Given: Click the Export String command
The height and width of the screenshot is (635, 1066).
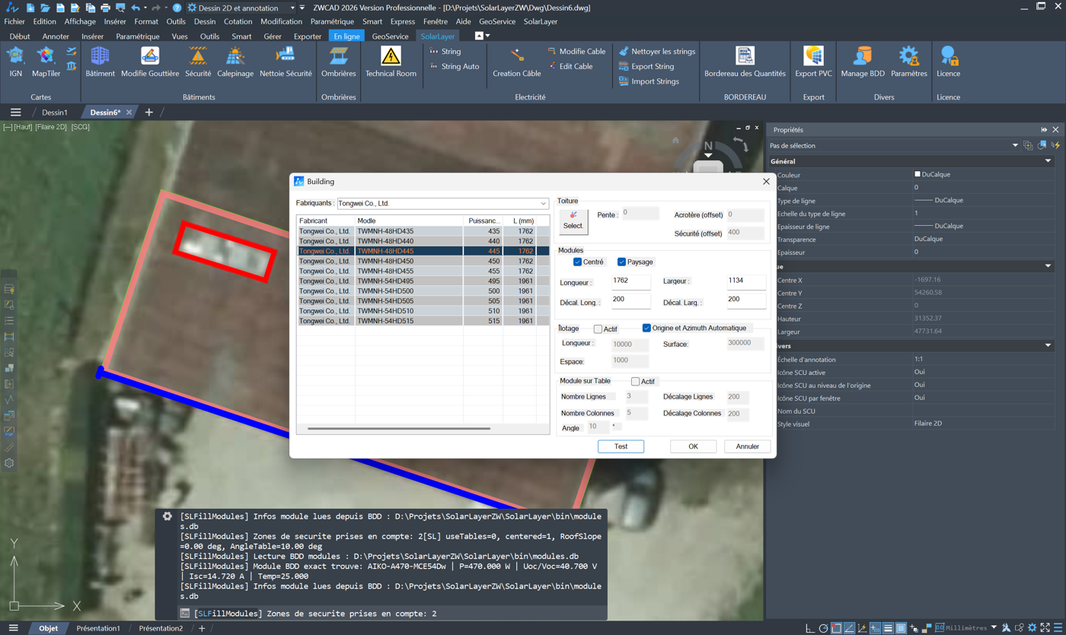Looking at the screenshot, I should [646, 66].
